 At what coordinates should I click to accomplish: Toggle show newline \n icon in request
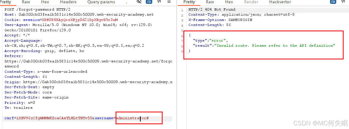click(x=159, y=1)
